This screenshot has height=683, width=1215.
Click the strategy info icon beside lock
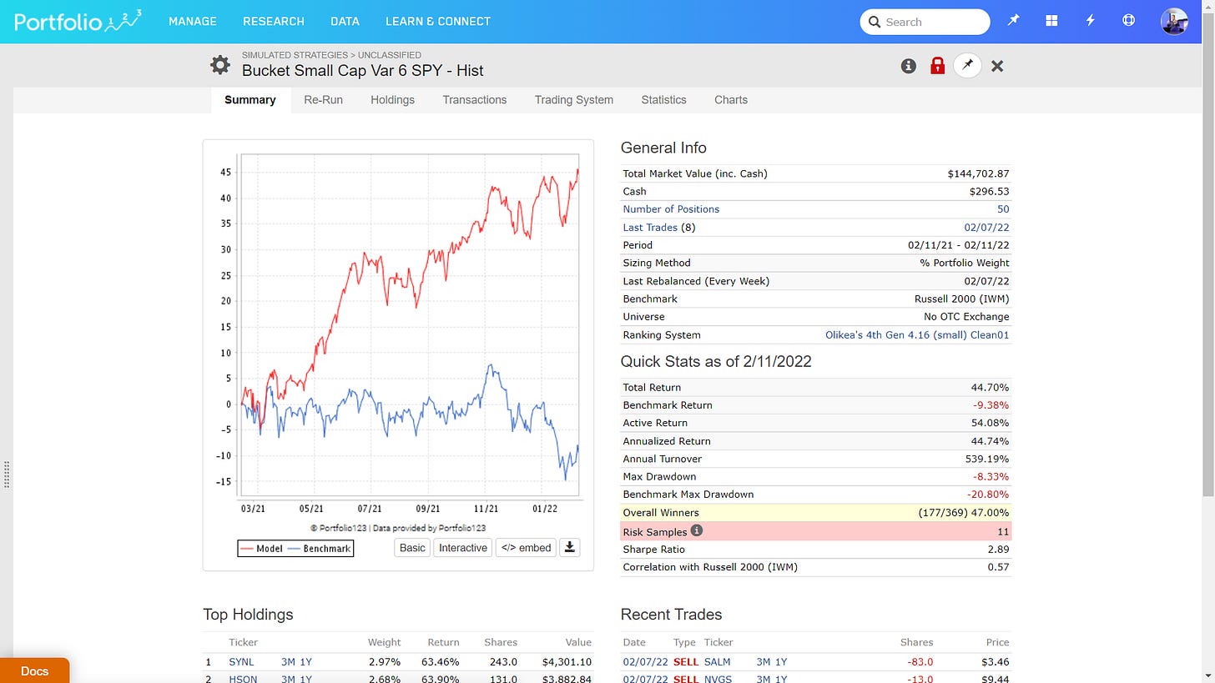(x=909, y=66)
